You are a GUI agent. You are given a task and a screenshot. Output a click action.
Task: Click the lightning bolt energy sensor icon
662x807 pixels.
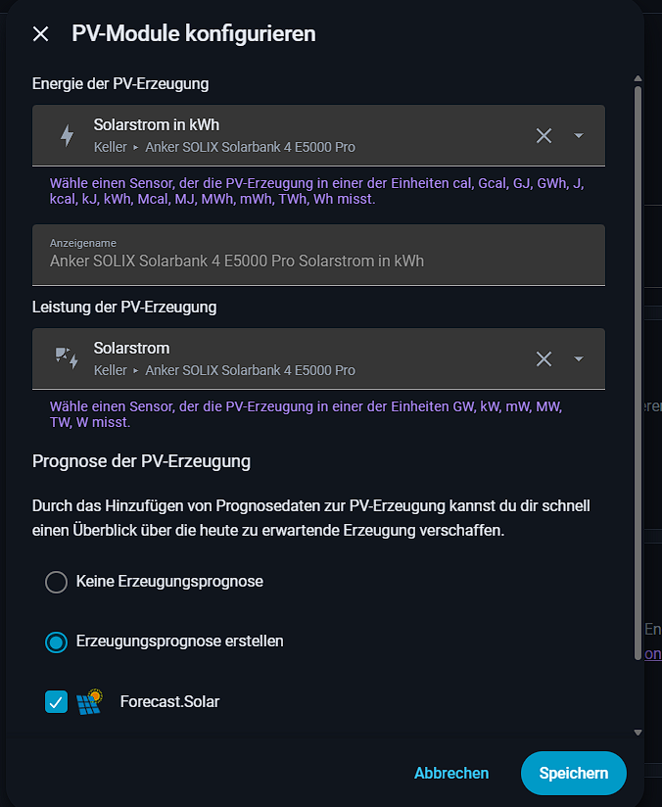[67, 136]
